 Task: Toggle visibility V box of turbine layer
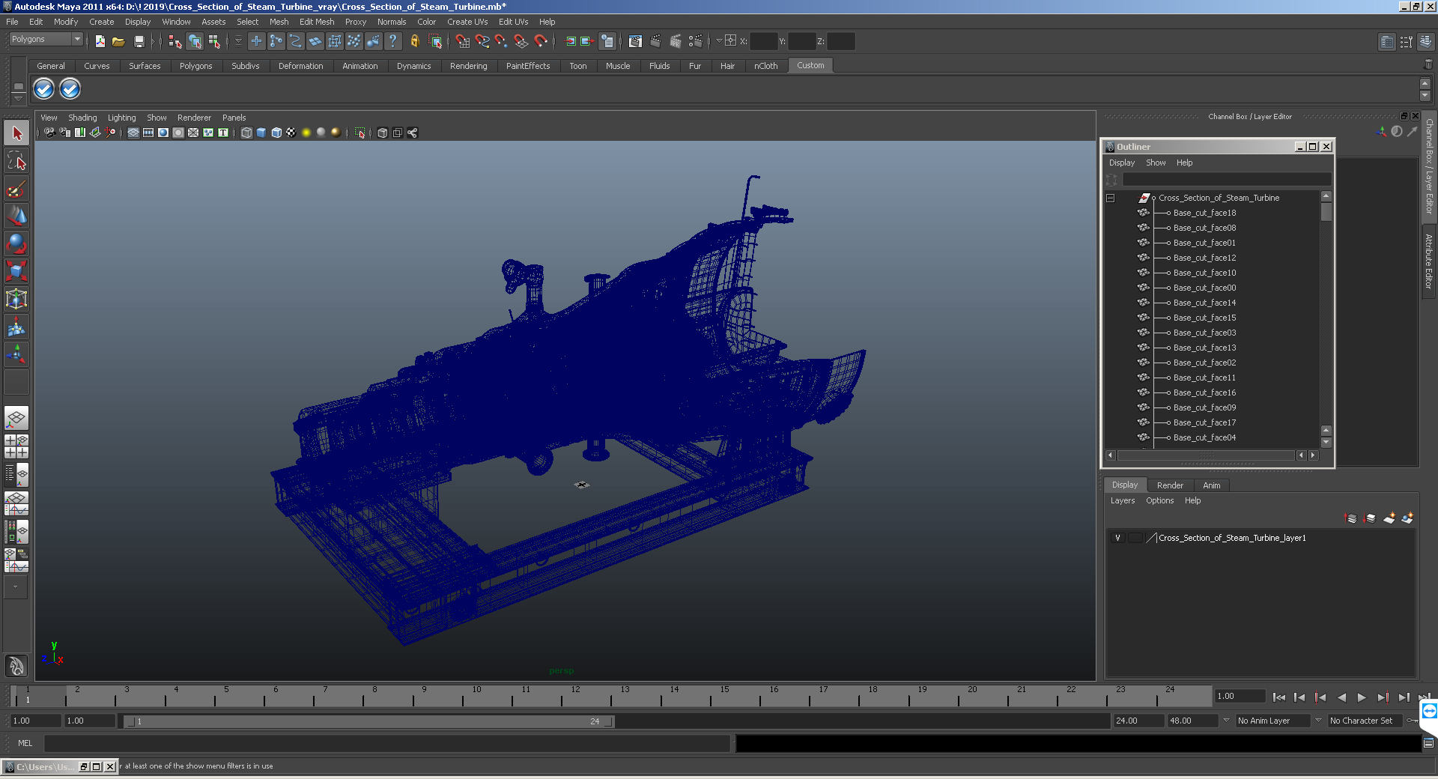1117,538
